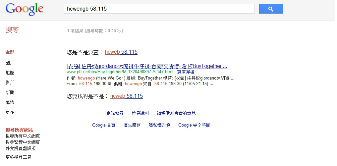Click bottom suggestion hcweb 58.115

tap(126, 96)
